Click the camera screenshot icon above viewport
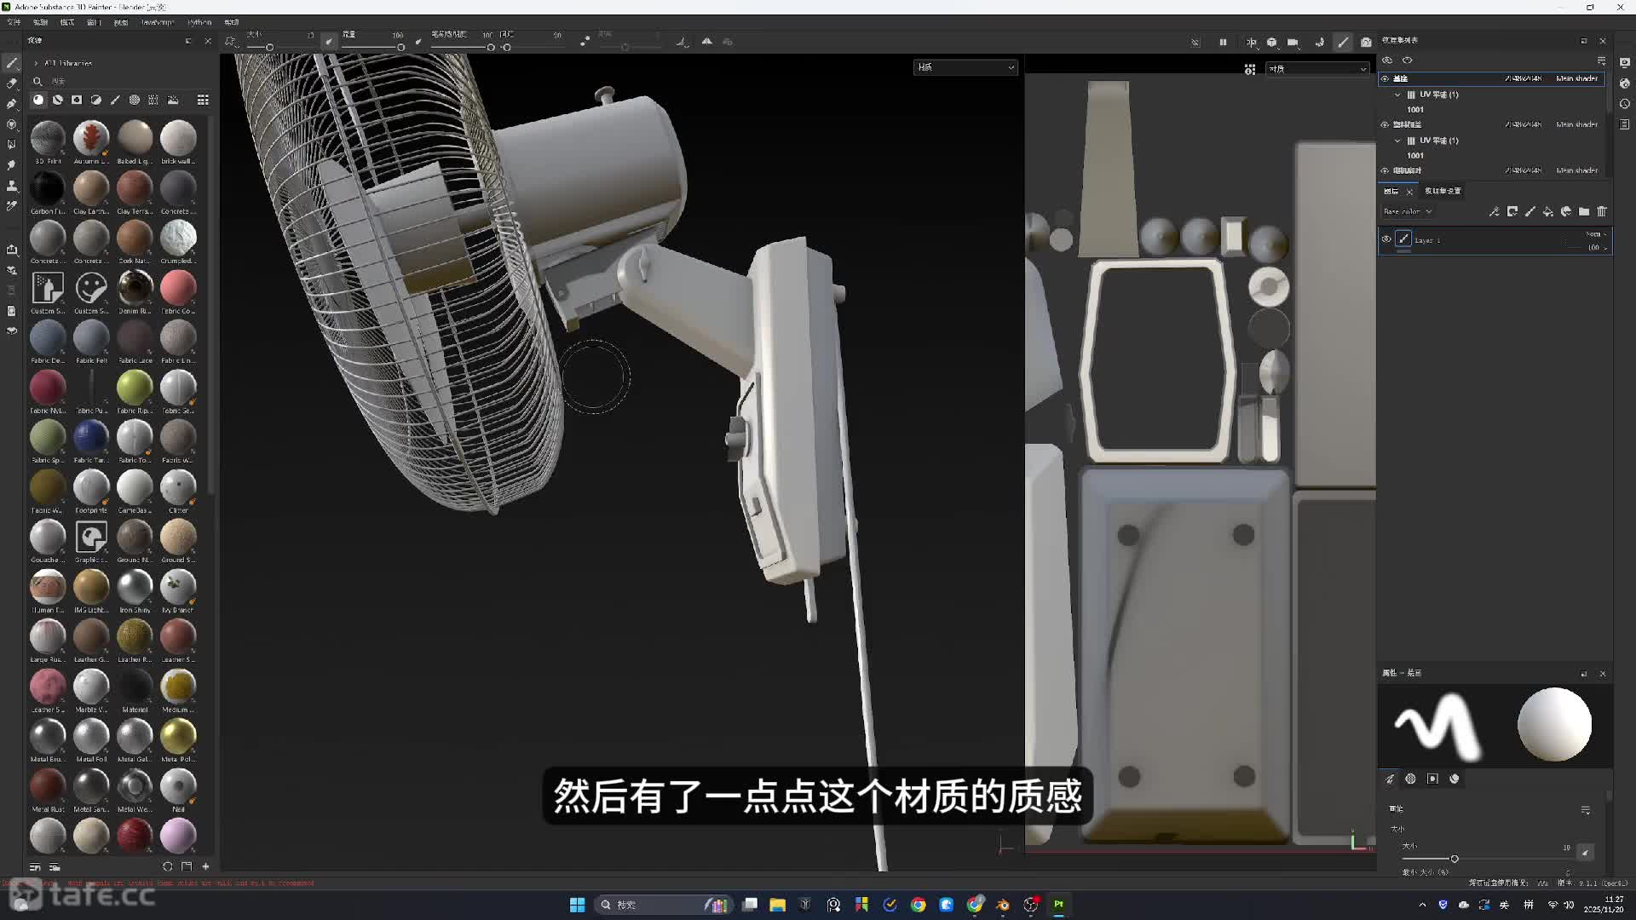This screenshot has height=920, width=1636. pos(1366,42)
